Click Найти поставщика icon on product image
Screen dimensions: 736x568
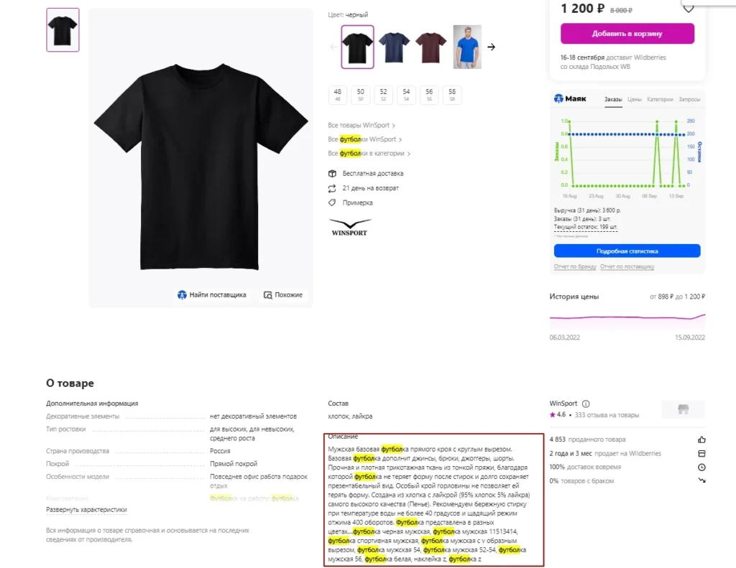(182, 295)
